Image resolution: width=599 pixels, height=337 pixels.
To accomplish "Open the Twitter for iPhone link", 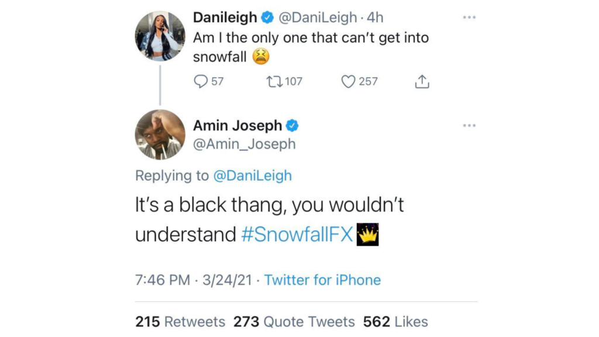I will point(322,280).
